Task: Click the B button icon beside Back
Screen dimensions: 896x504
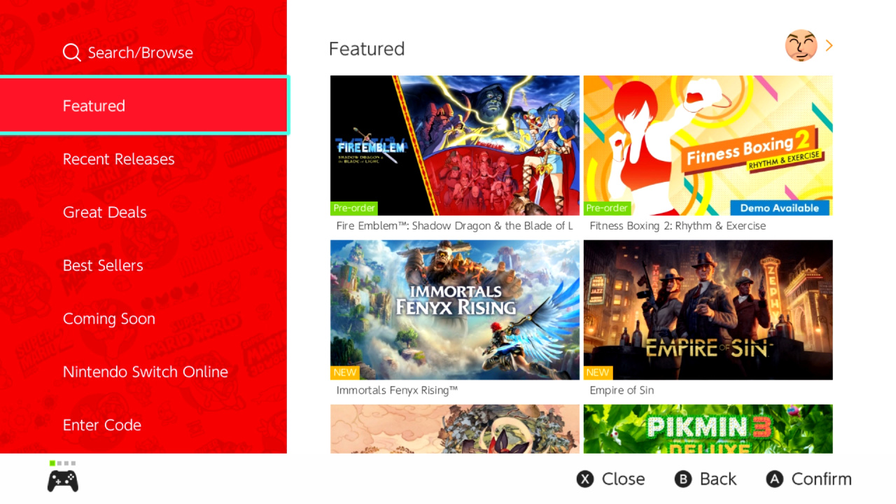Action: 682,479
